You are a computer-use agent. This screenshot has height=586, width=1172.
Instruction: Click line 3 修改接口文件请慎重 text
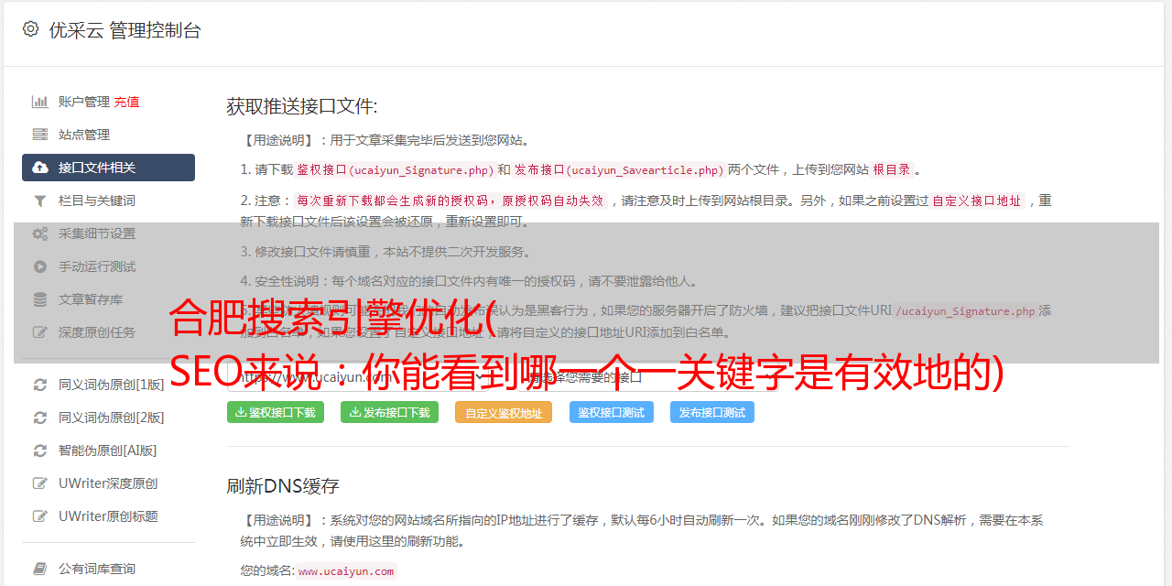pos(385,252)
